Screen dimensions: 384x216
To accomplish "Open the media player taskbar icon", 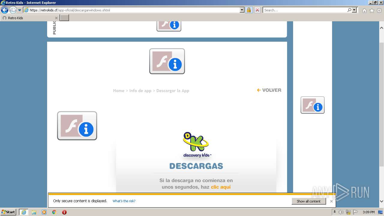I will [x=44, y=212].
